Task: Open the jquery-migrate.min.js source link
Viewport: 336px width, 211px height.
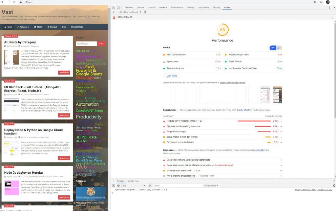Action: click(x=313, y=190)
